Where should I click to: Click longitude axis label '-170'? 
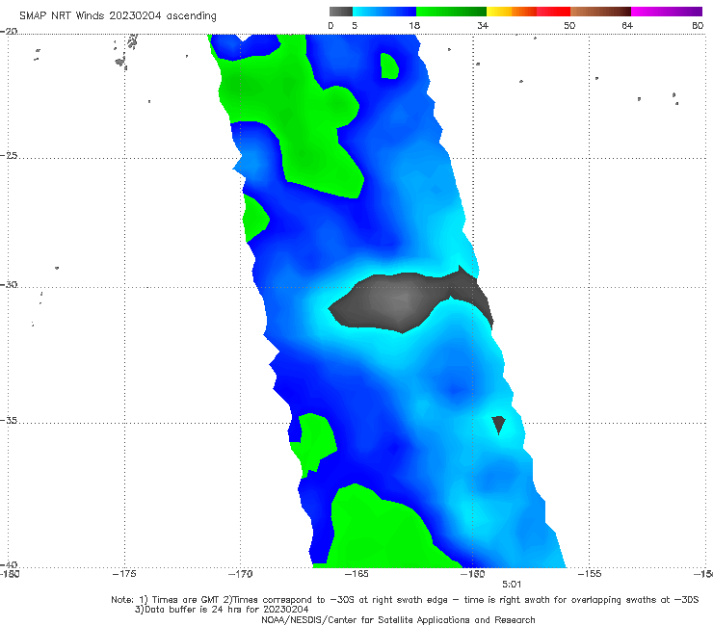(x=240, y=574)
